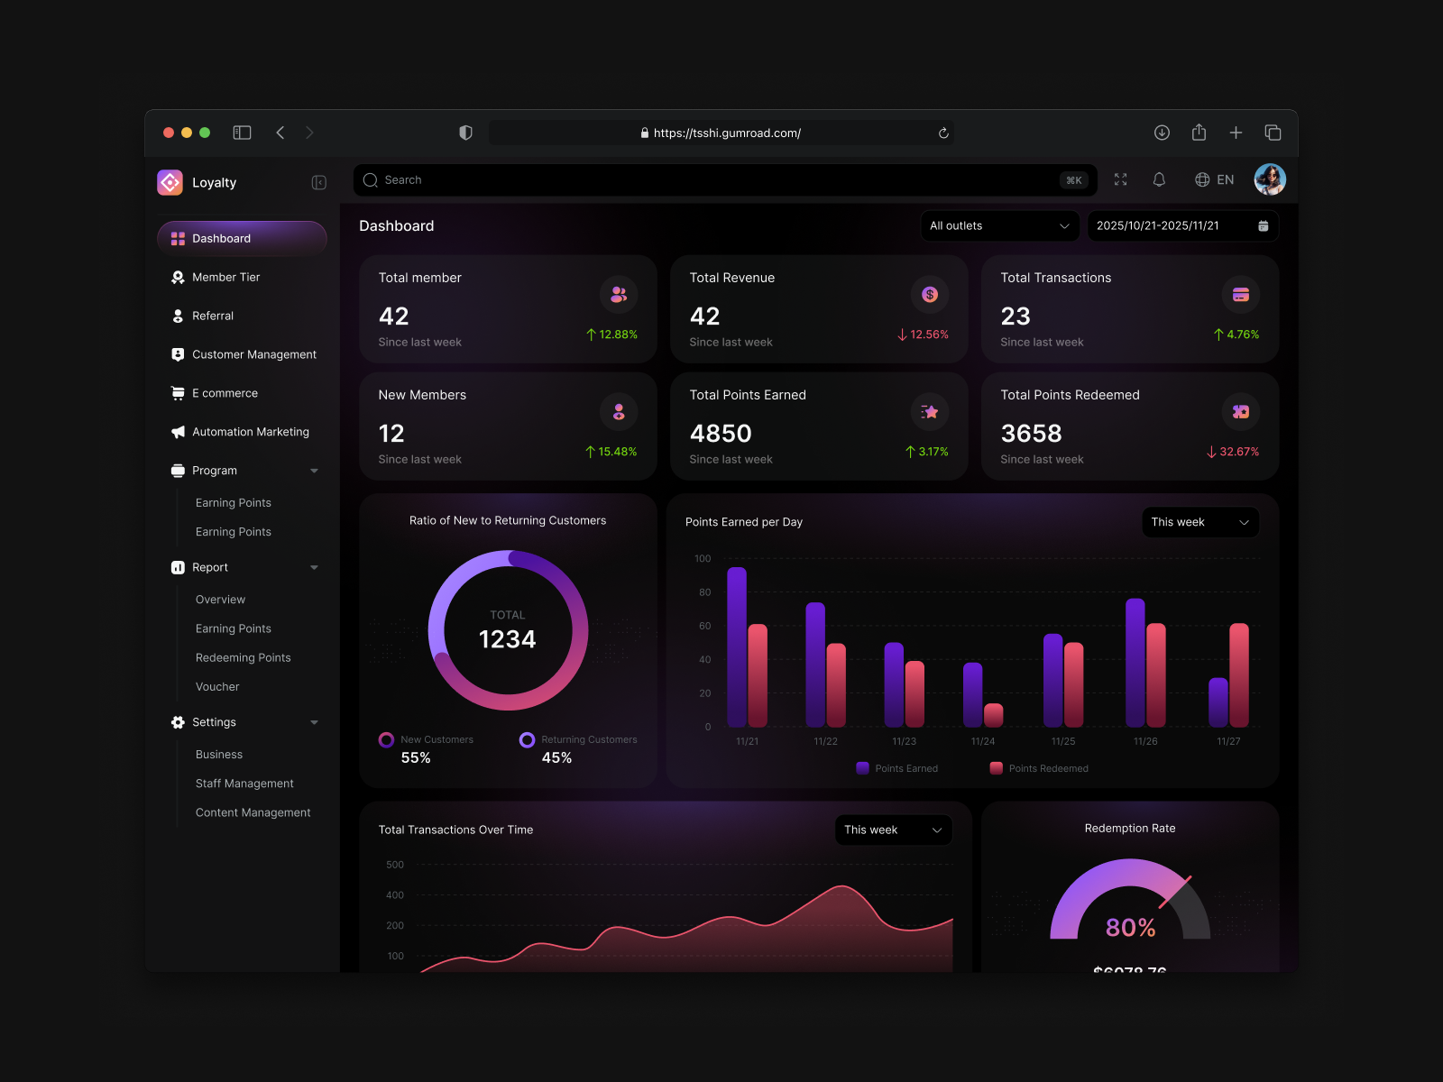Image resolution: width=1443 pixels, height=1082 pixels.
Task: Click the Automation Marketing megaphone icon
Action: (178, 432)
